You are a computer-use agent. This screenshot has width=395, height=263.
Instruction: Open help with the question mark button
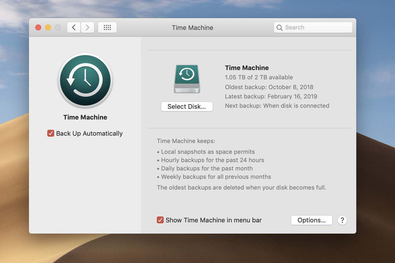coord(342,220)
